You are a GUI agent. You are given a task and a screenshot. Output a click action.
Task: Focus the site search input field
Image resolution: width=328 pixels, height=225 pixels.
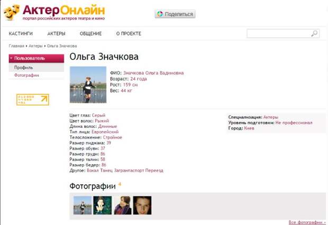[x=278, y=34]
